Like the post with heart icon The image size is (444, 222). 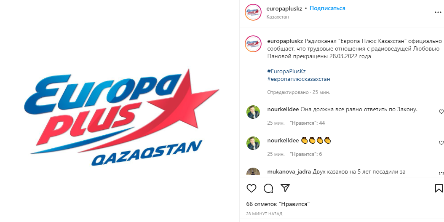tap(251, 188)
